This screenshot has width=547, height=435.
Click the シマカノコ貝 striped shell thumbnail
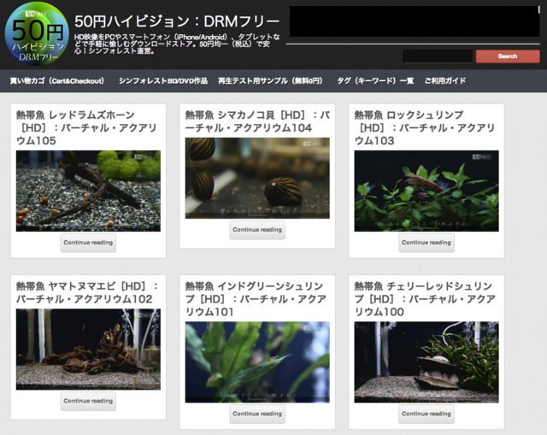tap(257, 178)
